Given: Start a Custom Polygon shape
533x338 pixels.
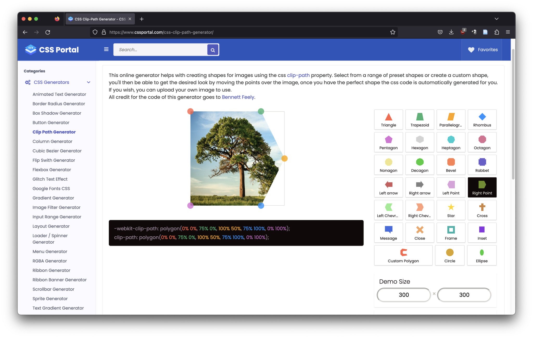Looking at the screenshot, I should 403,256.
